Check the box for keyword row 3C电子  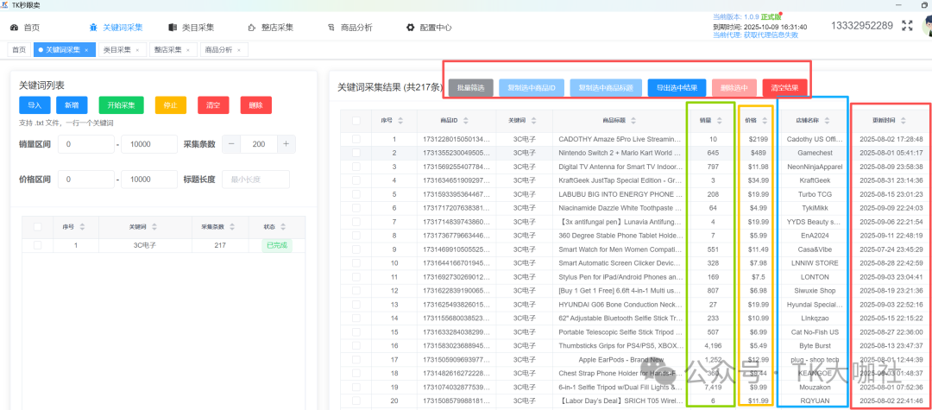click(x=37, y=245)
